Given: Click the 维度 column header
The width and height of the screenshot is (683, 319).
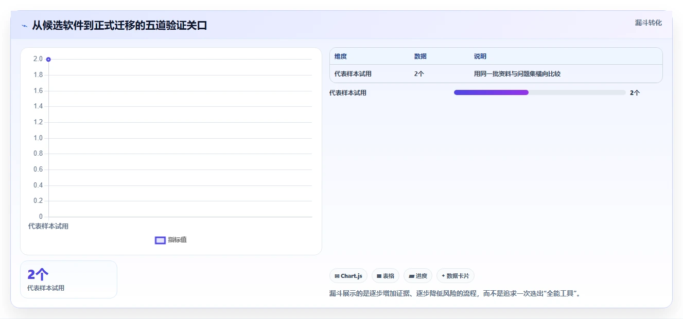Looking at the screenshot, I should [x=341, y=57].
